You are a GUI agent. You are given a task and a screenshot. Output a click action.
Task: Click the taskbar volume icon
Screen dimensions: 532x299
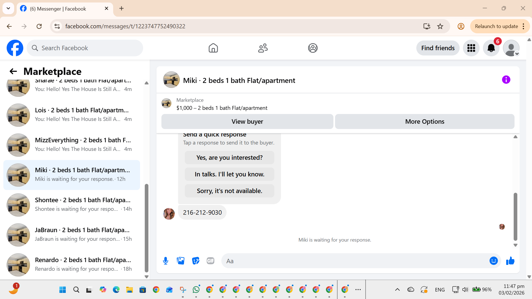[x=465, y=290]
